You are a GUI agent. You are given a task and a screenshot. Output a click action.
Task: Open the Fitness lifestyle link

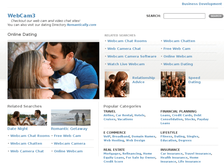point(166,136)
